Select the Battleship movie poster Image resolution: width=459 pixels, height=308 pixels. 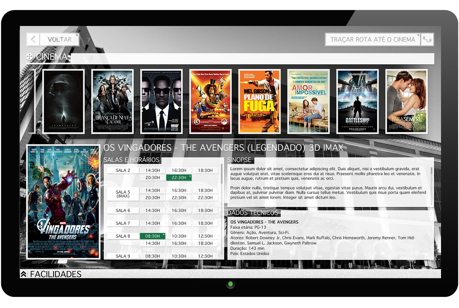click(x=357, y=101)
